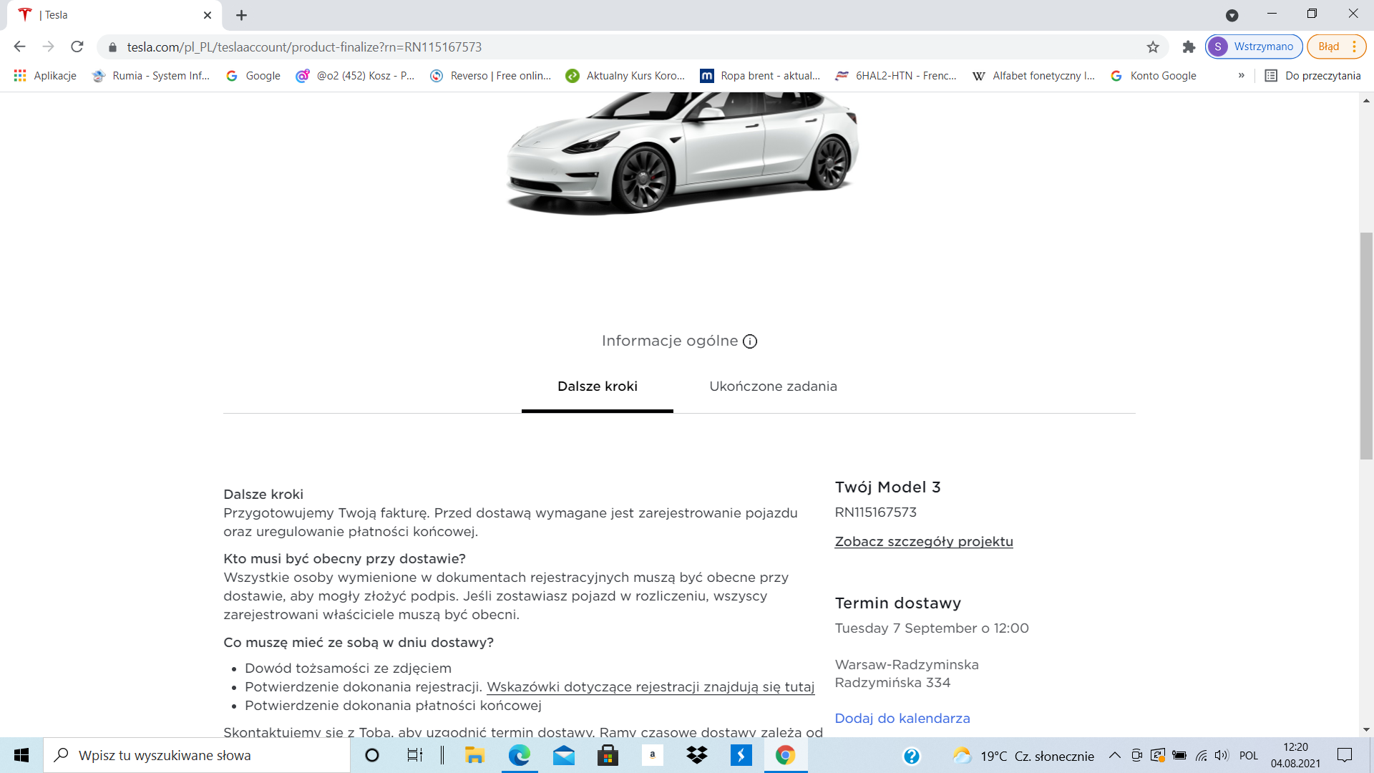Screen dimensions: 1374x773
Task: Open Dropbox from the taskbar
Action: coord(697,755)
